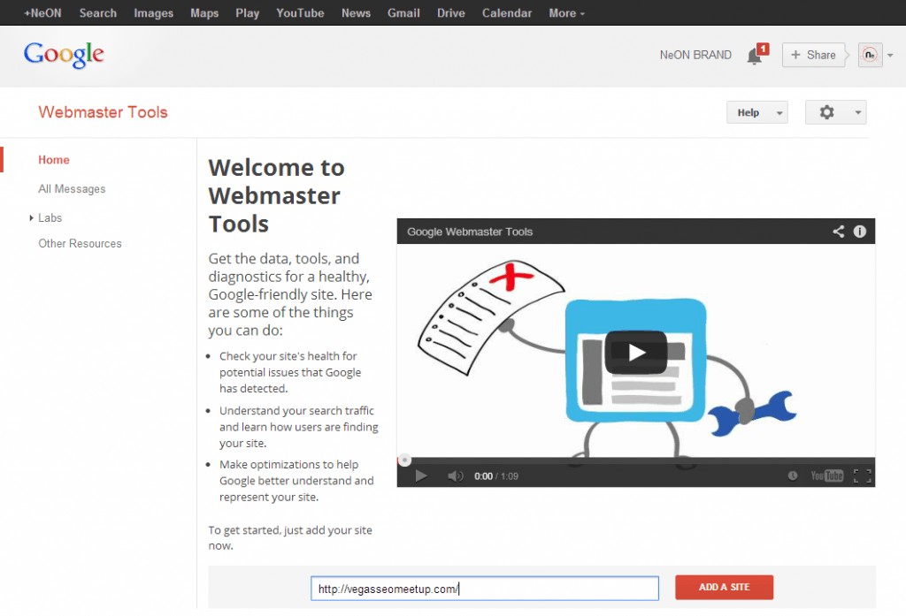Screen dimensions: 906x616
Task: Click the NeON BRAND account name
Action: [x=695, y=55]
